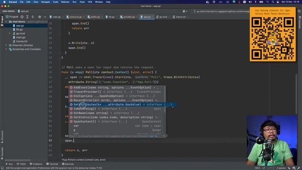Toggle the Structure side tool window
This screenshot has height=170, width=302.
pyautogui.click(x=2, y=136)
